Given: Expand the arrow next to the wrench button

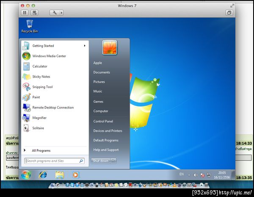Looking at the screenshot, I should point(61,13).
